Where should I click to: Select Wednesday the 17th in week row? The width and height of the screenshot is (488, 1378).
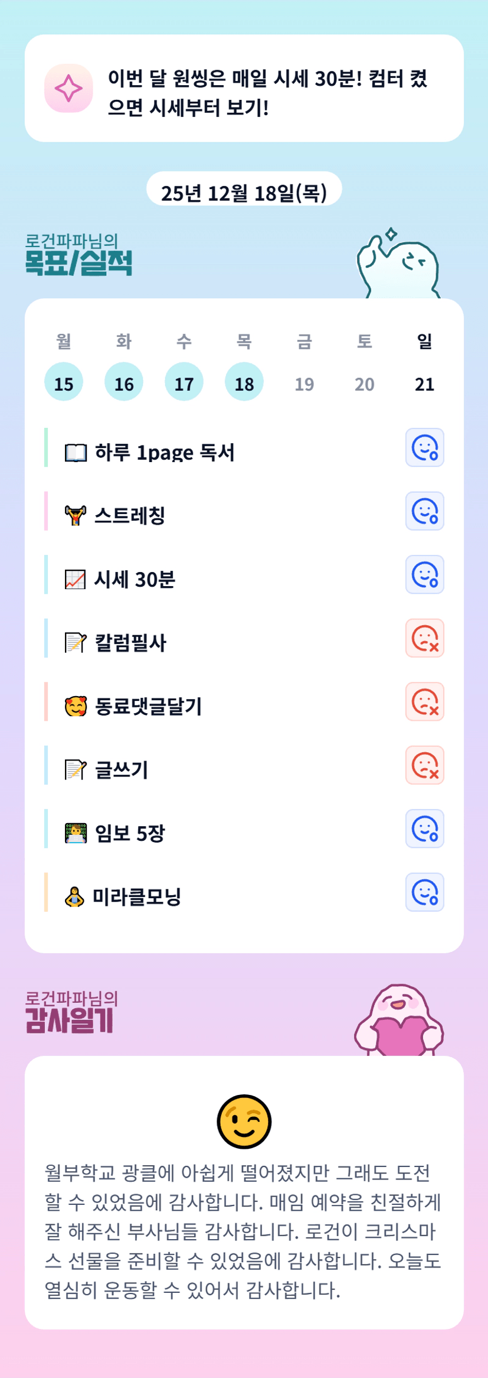(184, 382)
